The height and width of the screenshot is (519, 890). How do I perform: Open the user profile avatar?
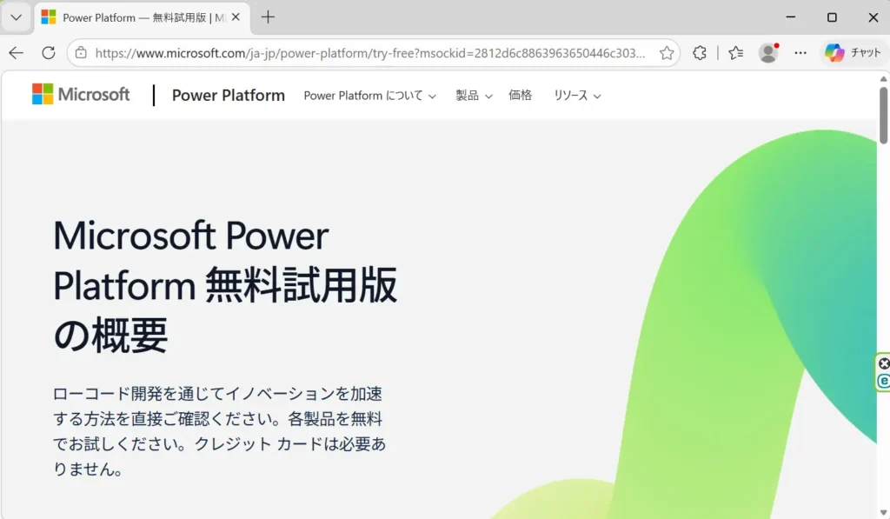[x=768, y=53]
